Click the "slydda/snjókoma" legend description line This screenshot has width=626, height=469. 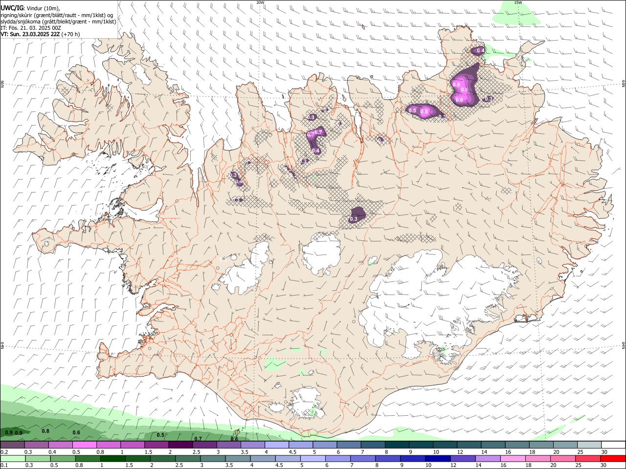click(x=58, y=21)
